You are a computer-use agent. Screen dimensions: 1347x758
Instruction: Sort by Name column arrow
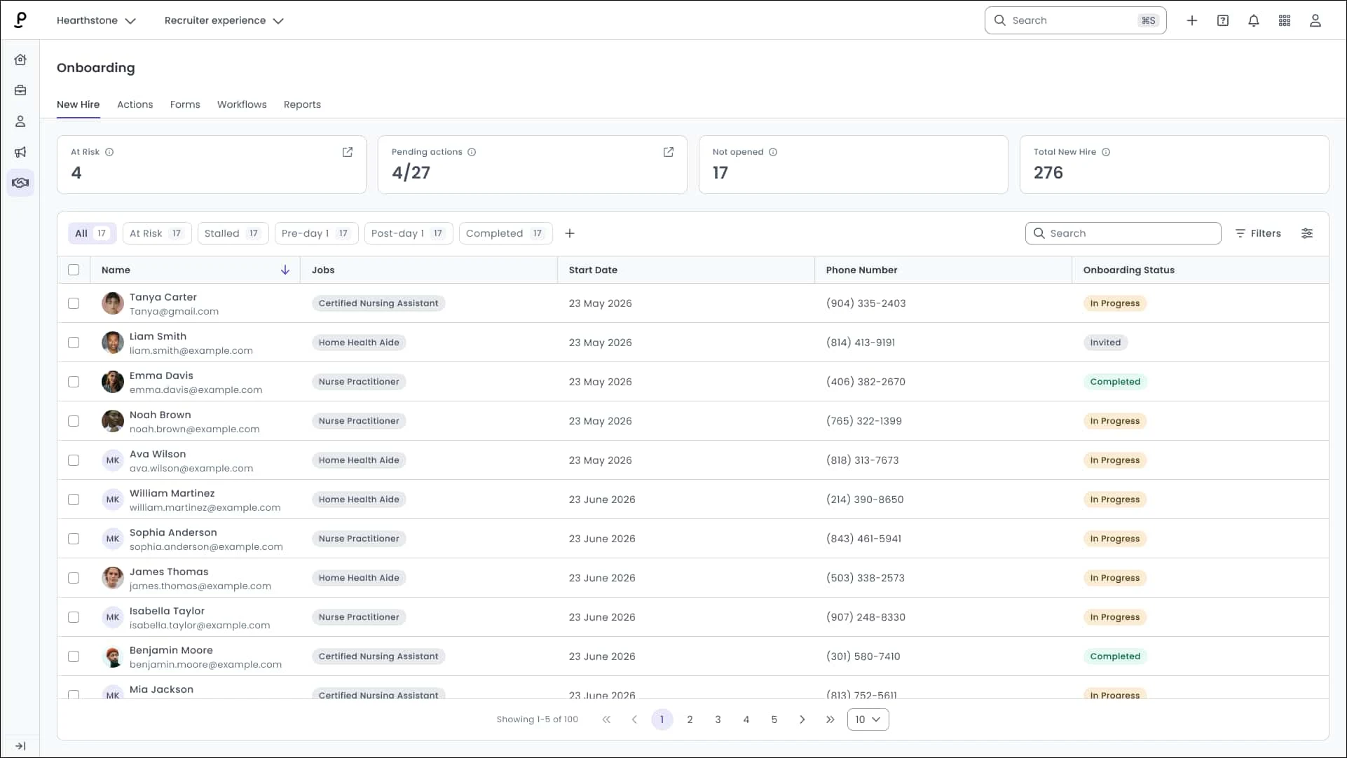point(285,270)
